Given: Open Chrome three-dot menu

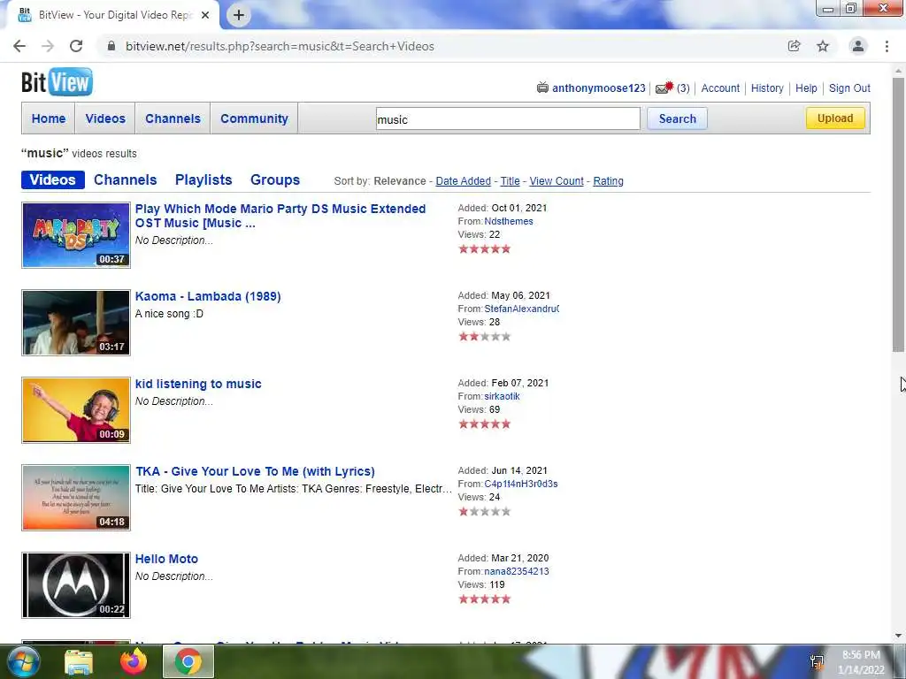Looking at the screenshot, I should (x=887, y=46).
